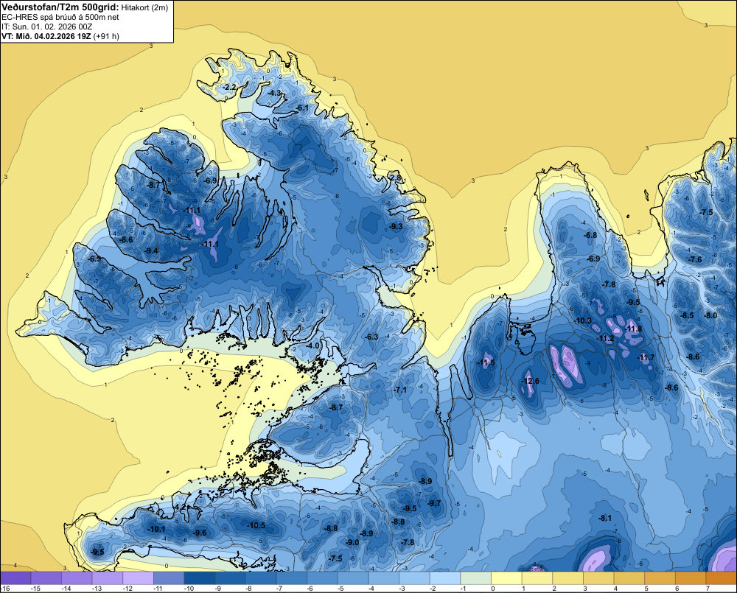
Task: Click the temperature value -6.8
Action: pos(590,235)
